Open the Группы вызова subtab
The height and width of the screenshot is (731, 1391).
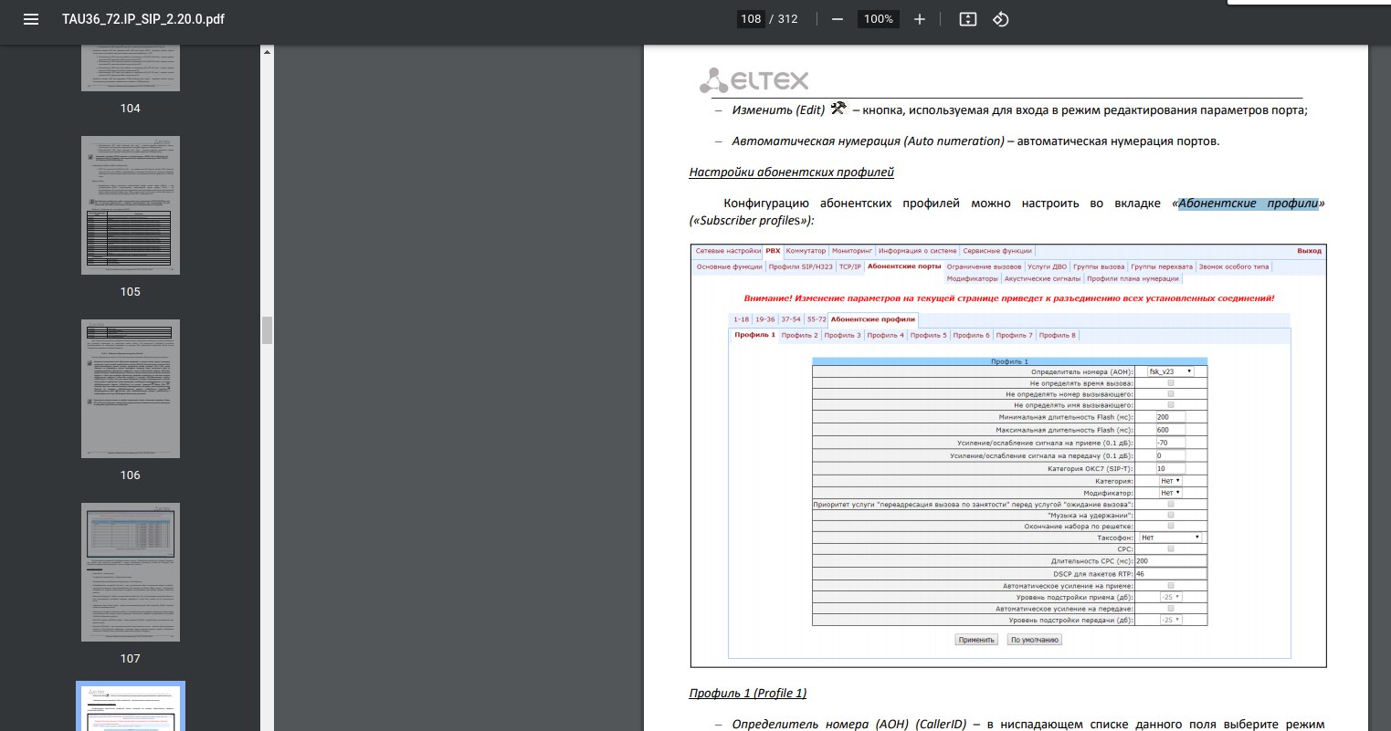pyautogui.click(x=1099, y=267)
